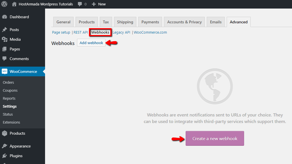
Task: Switch to the Shipping tab
Action: [x=125, y=22]
